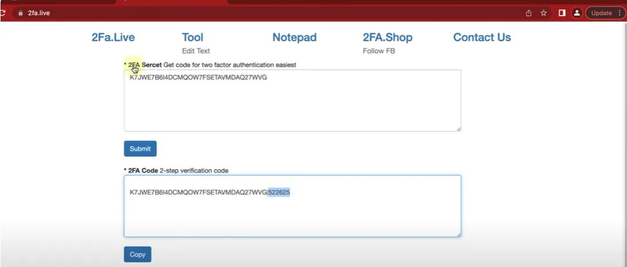The image size is (627, 267).
Task: Click the Edit Text sublink
Action: [x=196, y=51]
